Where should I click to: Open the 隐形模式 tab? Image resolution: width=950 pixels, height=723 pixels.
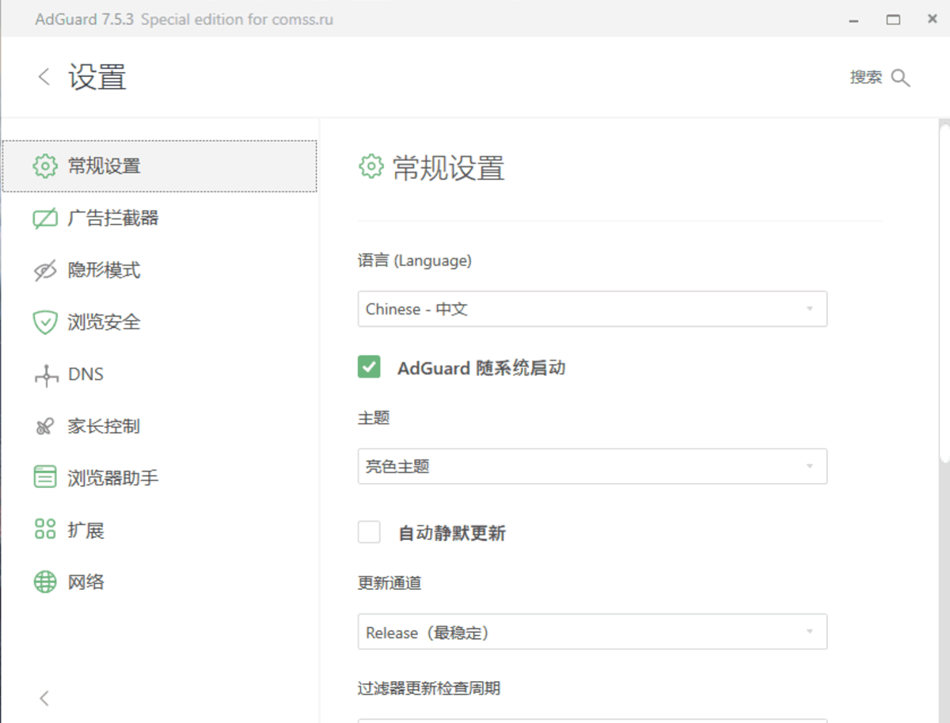click(160, 270)
